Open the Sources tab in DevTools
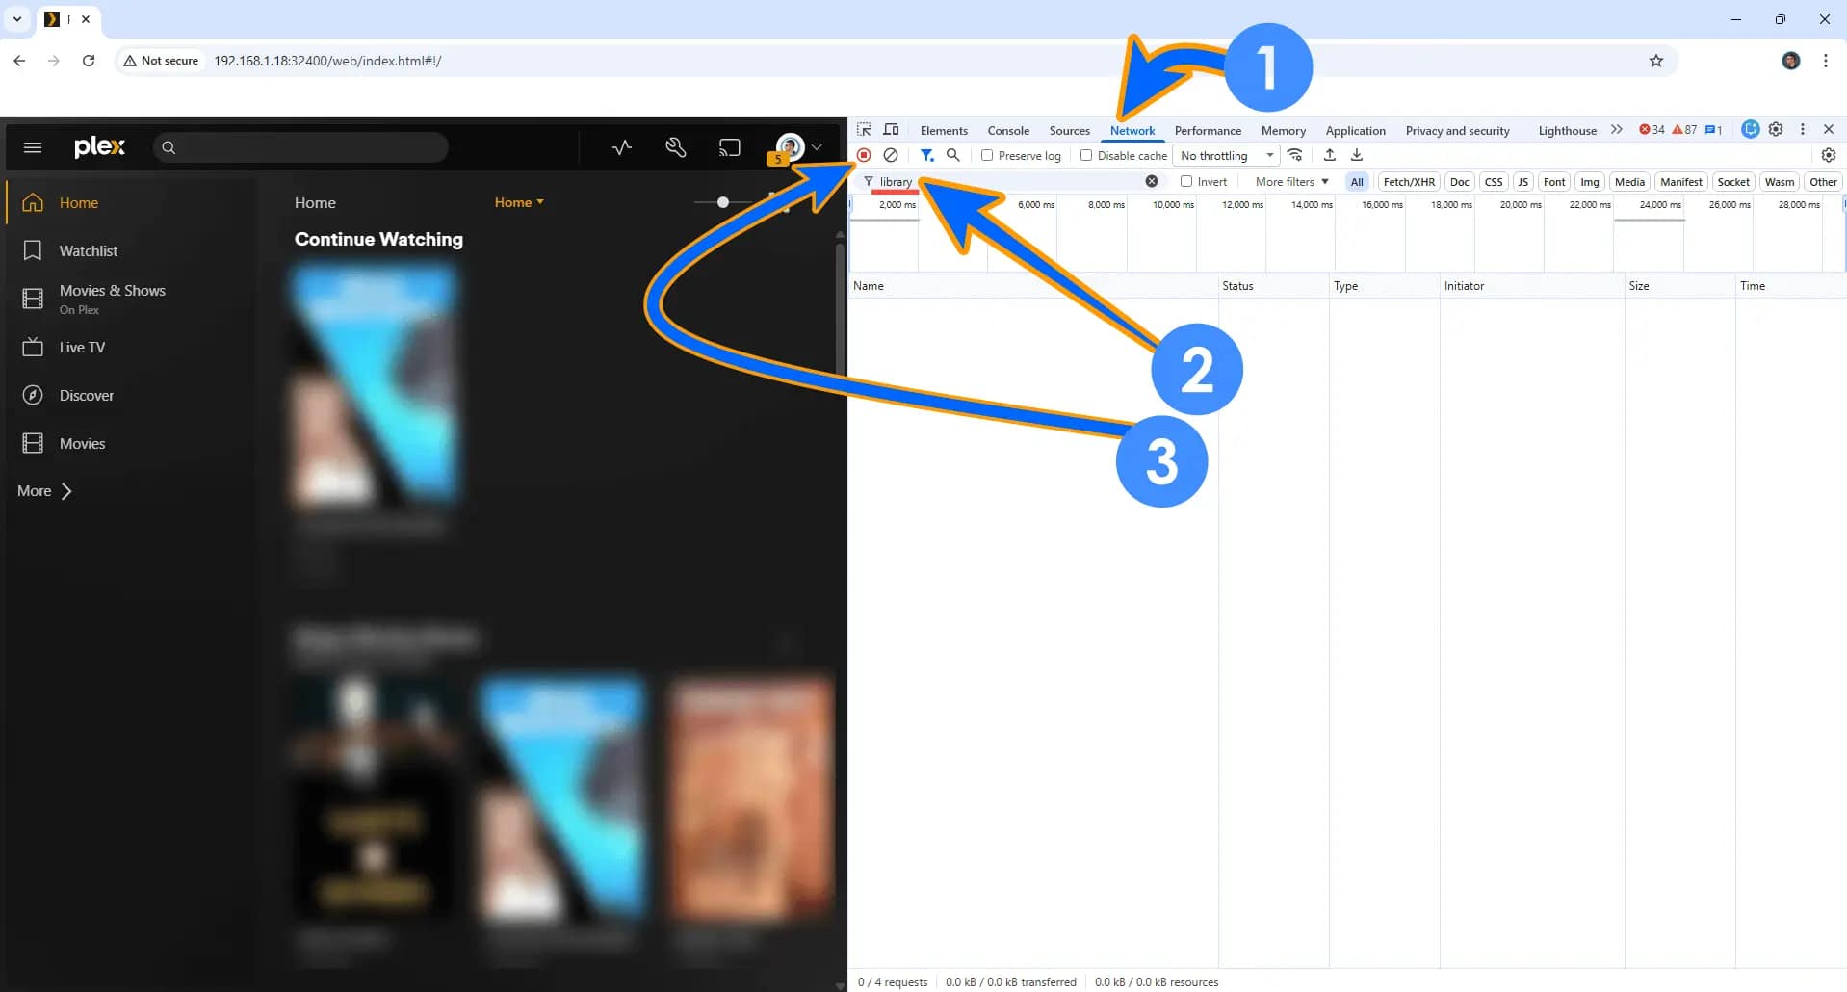1847x992 pixels. pos(1069,131)
